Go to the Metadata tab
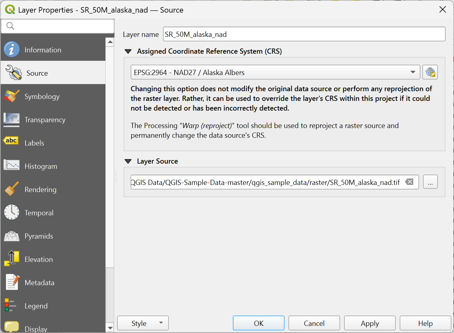The image size is (454, 333). [x=39, y=283]
